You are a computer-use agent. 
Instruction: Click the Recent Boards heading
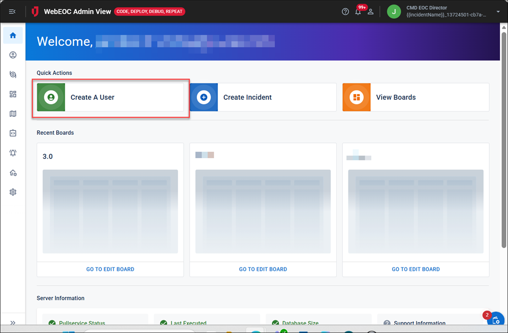click(55, 133)
